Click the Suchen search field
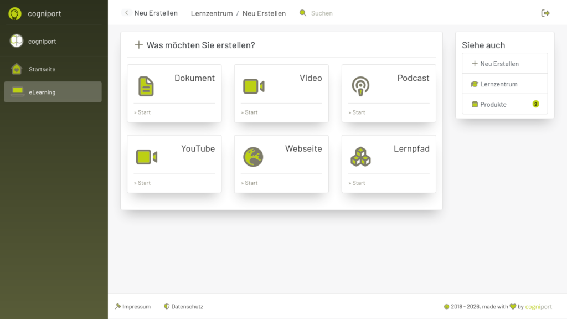The image size is (567, 319). pos(322,13)
